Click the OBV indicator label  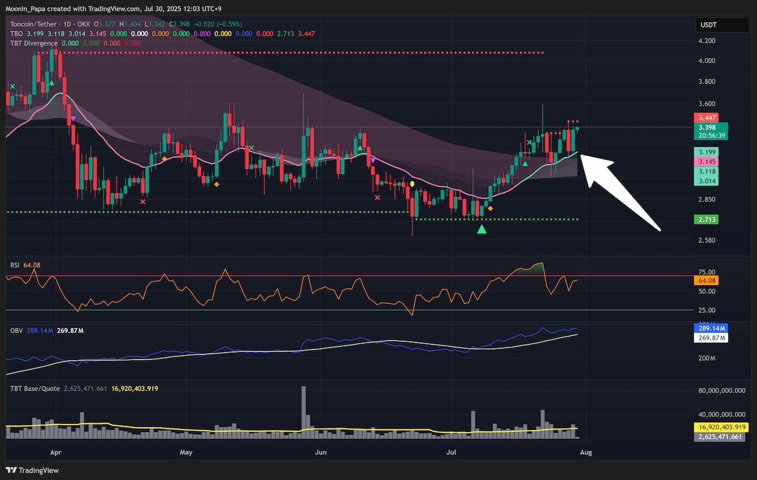16,330
